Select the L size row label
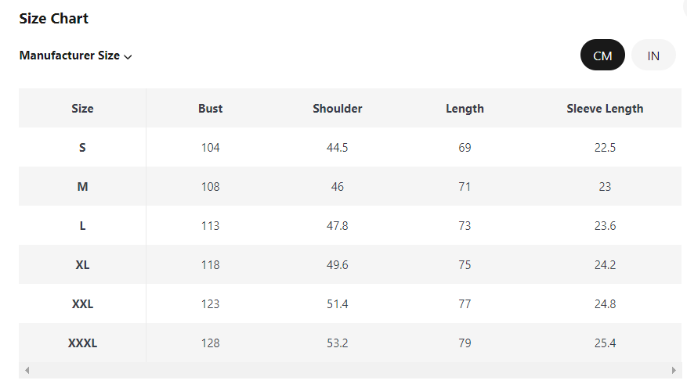Viewport: 687px width, 384px height. point(82,226)
